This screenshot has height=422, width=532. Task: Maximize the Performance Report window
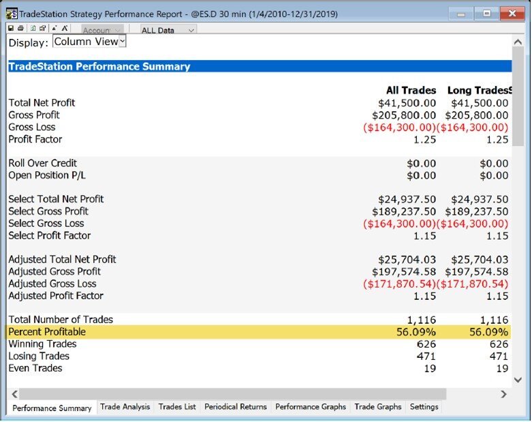[487, 14]
